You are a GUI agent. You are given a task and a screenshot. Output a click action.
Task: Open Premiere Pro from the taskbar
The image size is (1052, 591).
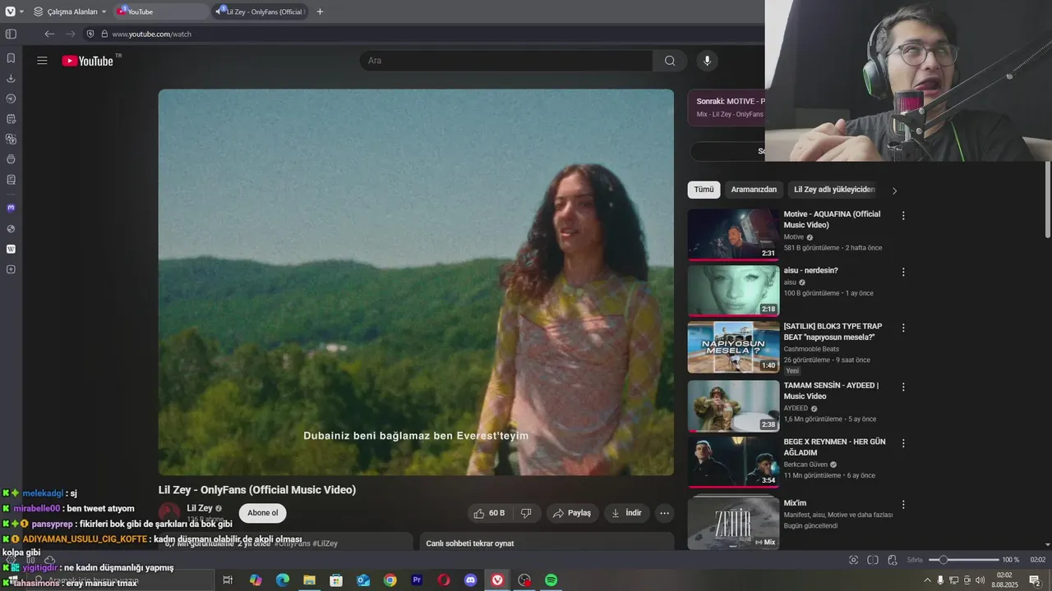pos(417,580)
